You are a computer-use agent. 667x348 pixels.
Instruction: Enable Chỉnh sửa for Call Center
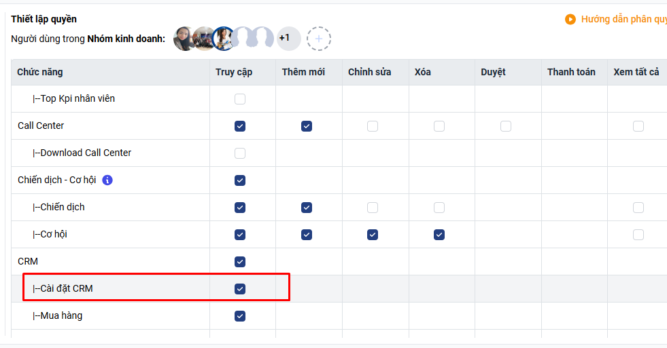click(373, 126)
